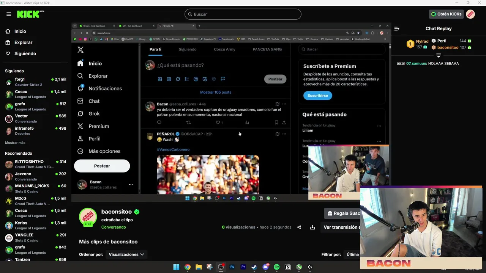
Task: Click the large white Postear button
Action: coord(102,166)
